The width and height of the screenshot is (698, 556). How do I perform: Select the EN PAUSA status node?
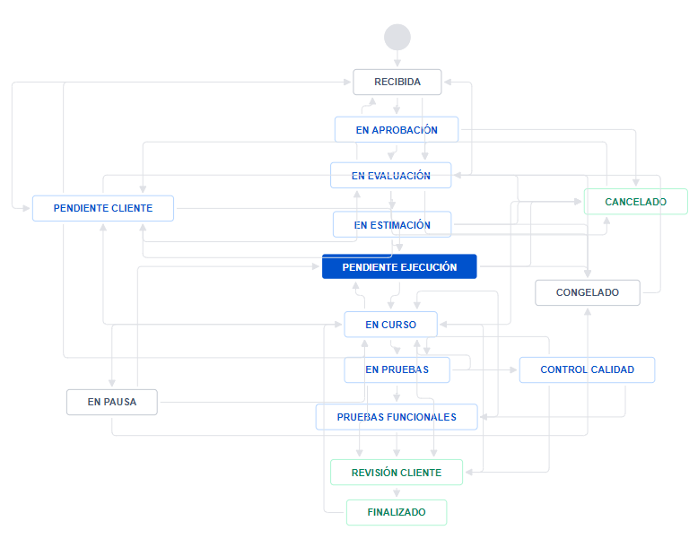112,402
